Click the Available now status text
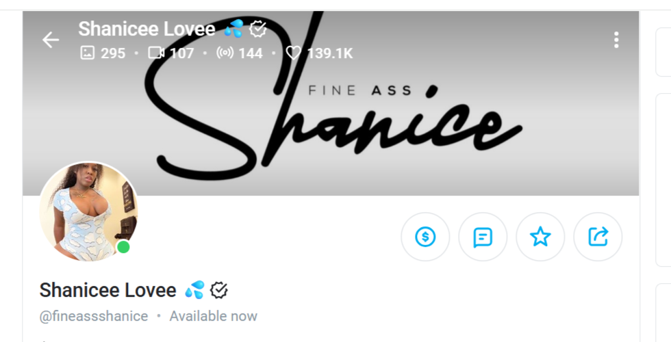Screen dimensions: 671x342 click(x=213, y=316)
